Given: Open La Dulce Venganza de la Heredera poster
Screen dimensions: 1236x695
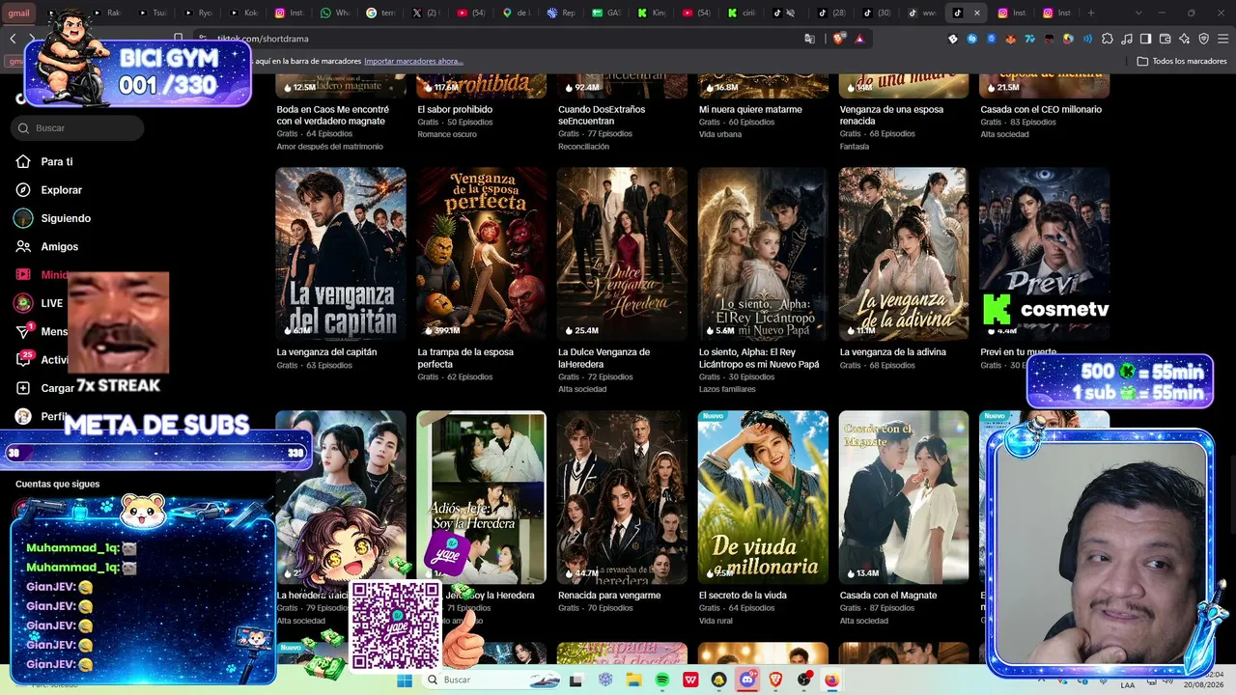Looking at the screenshot, I should [x=622, y=254].
